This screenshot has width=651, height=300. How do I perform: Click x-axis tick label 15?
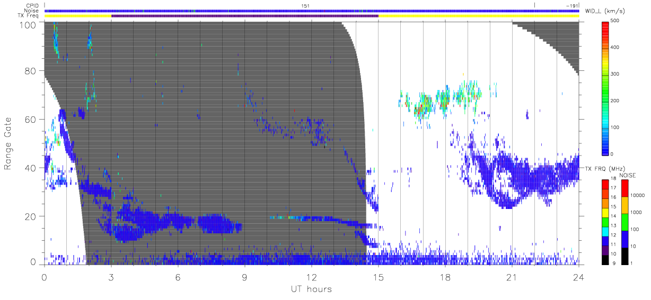pyautogui.click(x=378, y=277)
